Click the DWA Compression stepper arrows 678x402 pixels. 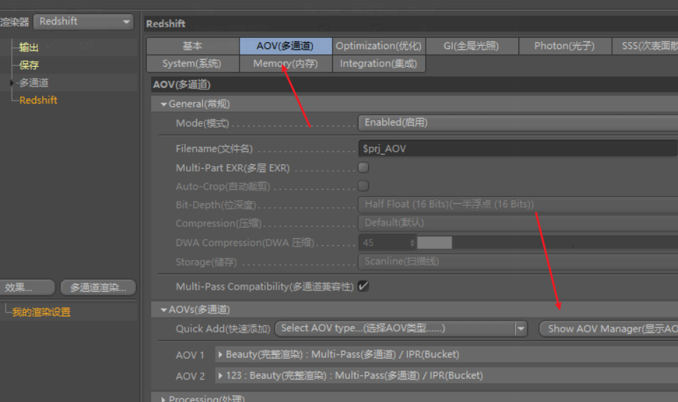[x=412, y=242]
